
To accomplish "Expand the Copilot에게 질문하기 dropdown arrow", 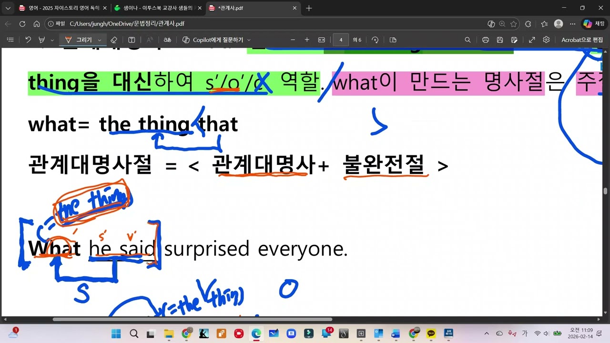I will (249, 40).
